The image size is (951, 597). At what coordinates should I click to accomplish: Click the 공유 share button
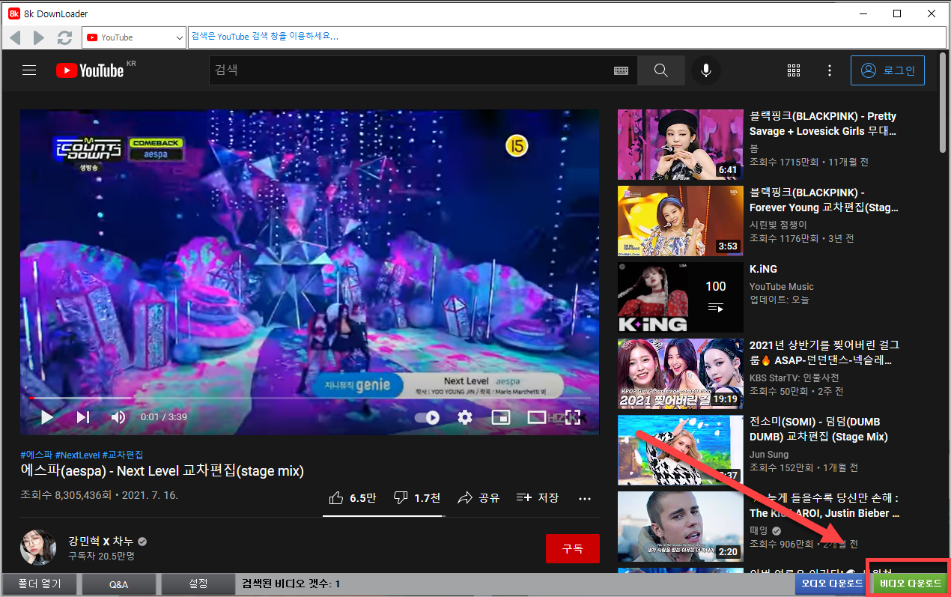click(x=478, y=498)
